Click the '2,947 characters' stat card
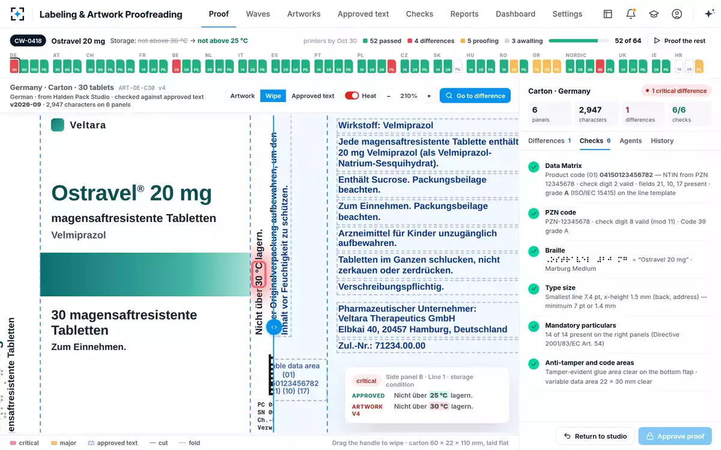The height and width of the screenshot is (450, 721). [x=596, y=114]
